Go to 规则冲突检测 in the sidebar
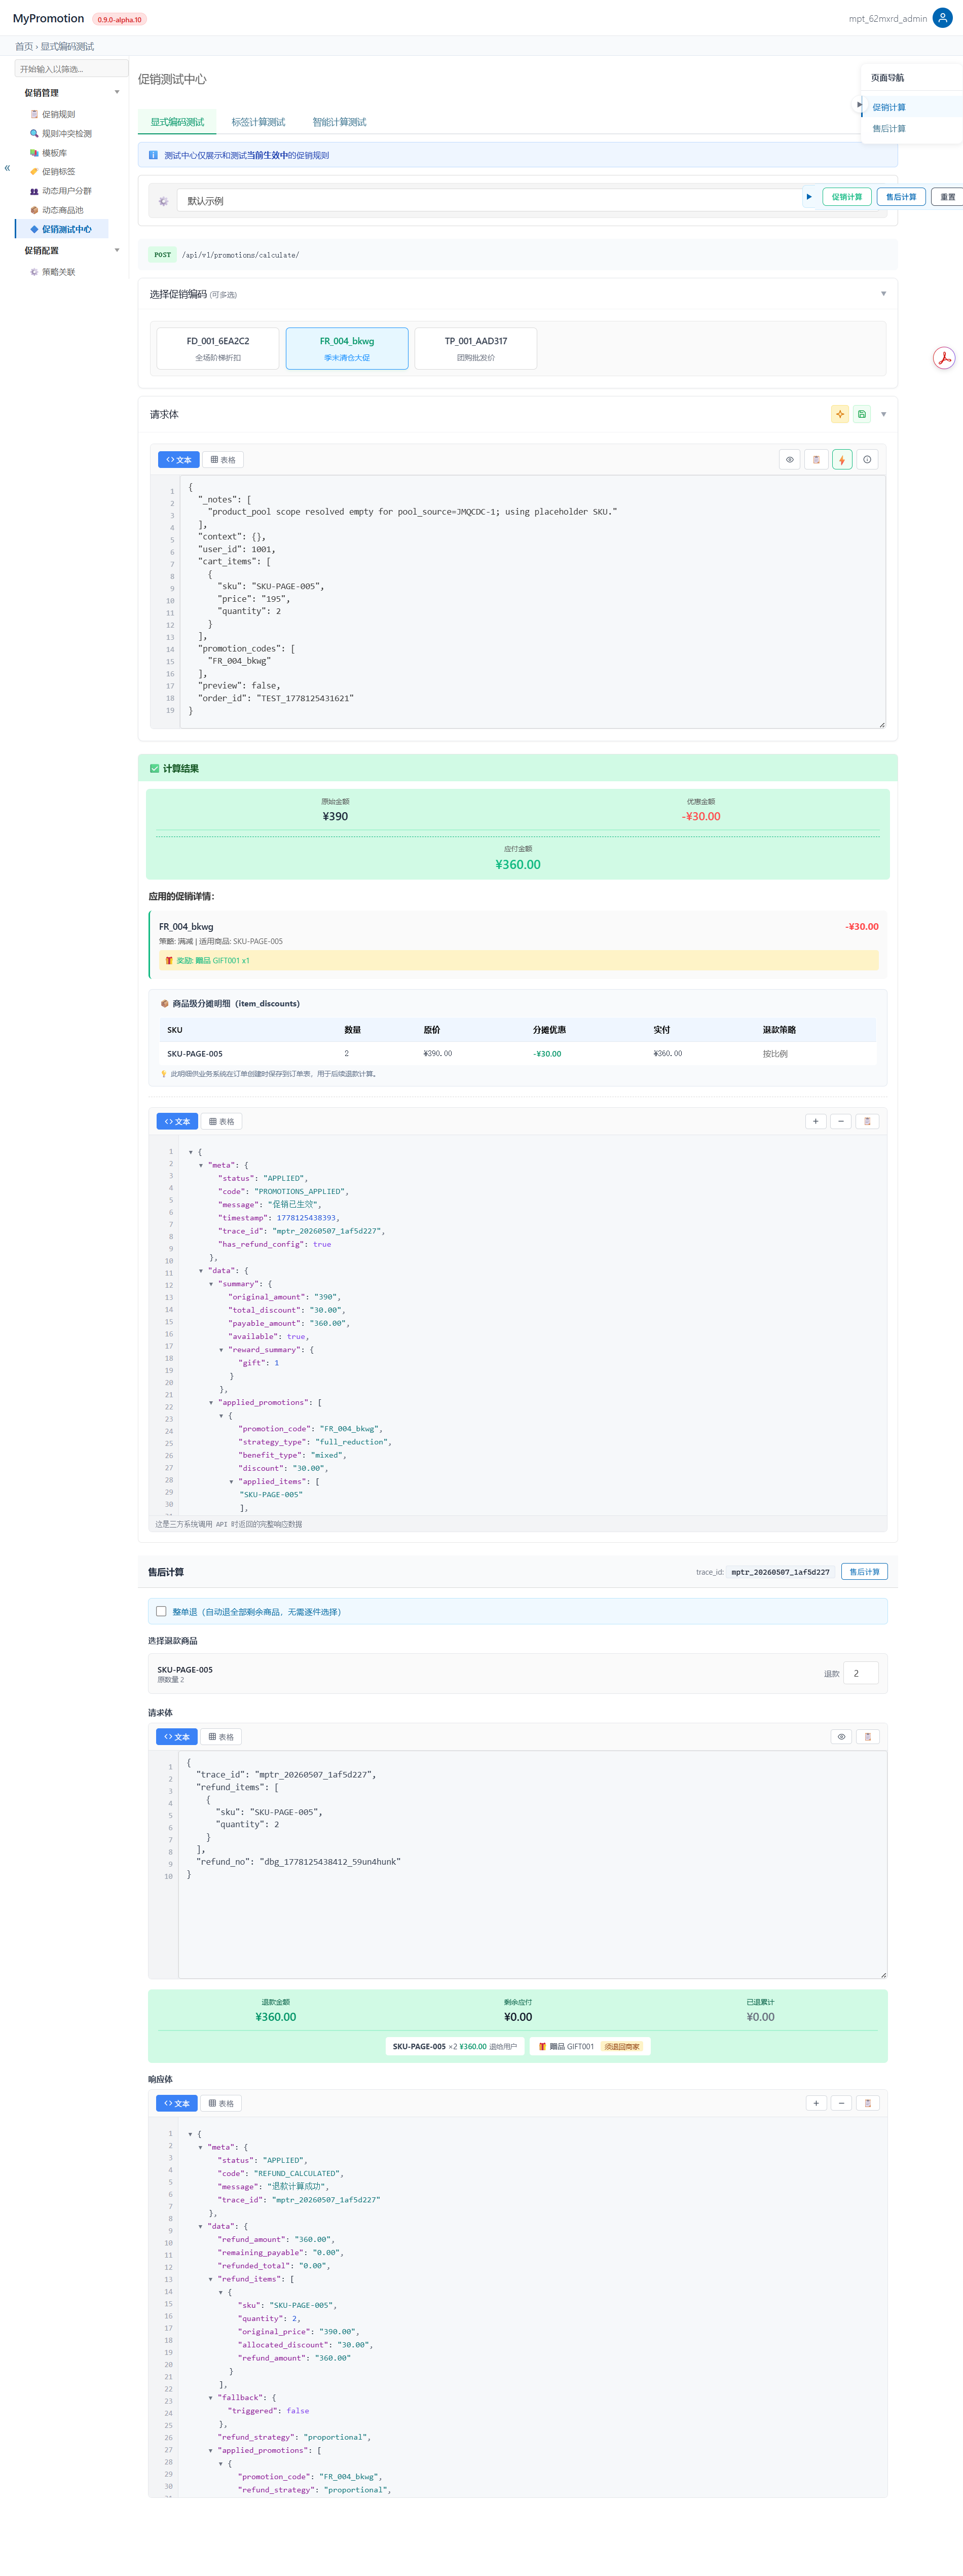The height and width of the screenshot is (2576, 963). point(67,134)
